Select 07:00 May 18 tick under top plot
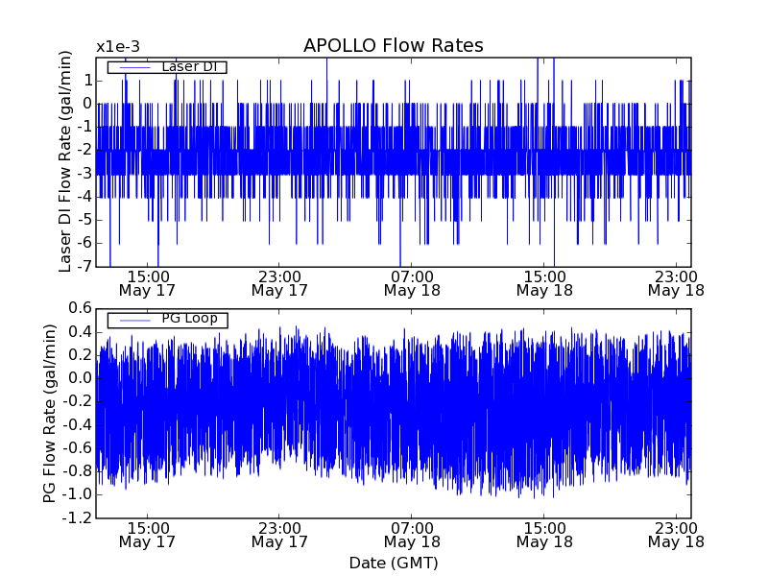 [x=412, y=282]
